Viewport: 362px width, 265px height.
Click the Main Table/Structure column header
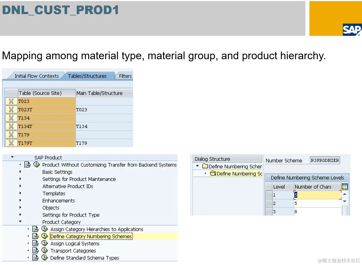(104, 93)
